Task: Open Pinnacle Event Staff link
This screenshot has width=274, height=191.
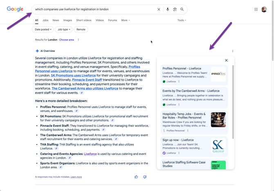Action: (87, 80)
